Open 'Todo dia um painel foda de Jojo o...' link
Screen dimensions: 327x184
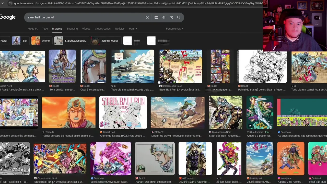point(132,90)
